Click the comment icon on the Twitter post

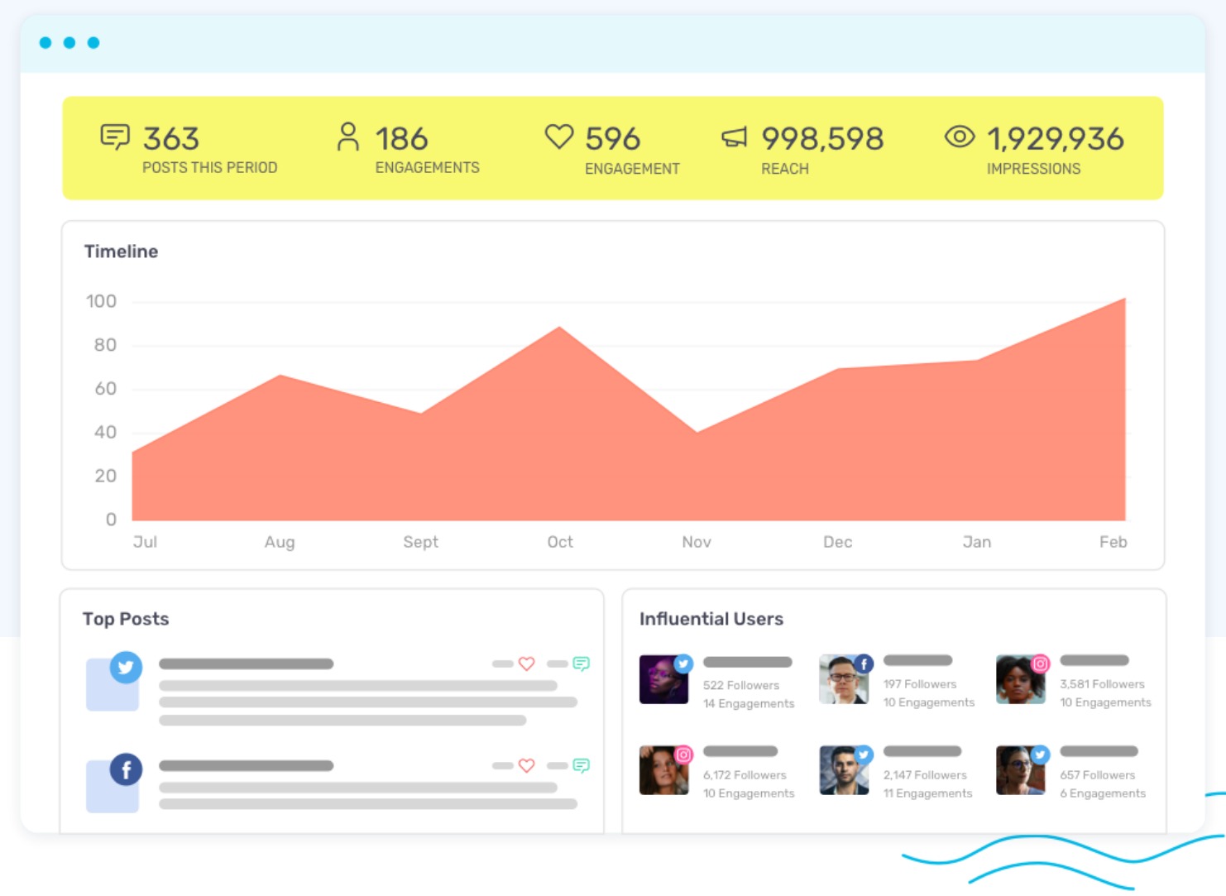point(581,664)
